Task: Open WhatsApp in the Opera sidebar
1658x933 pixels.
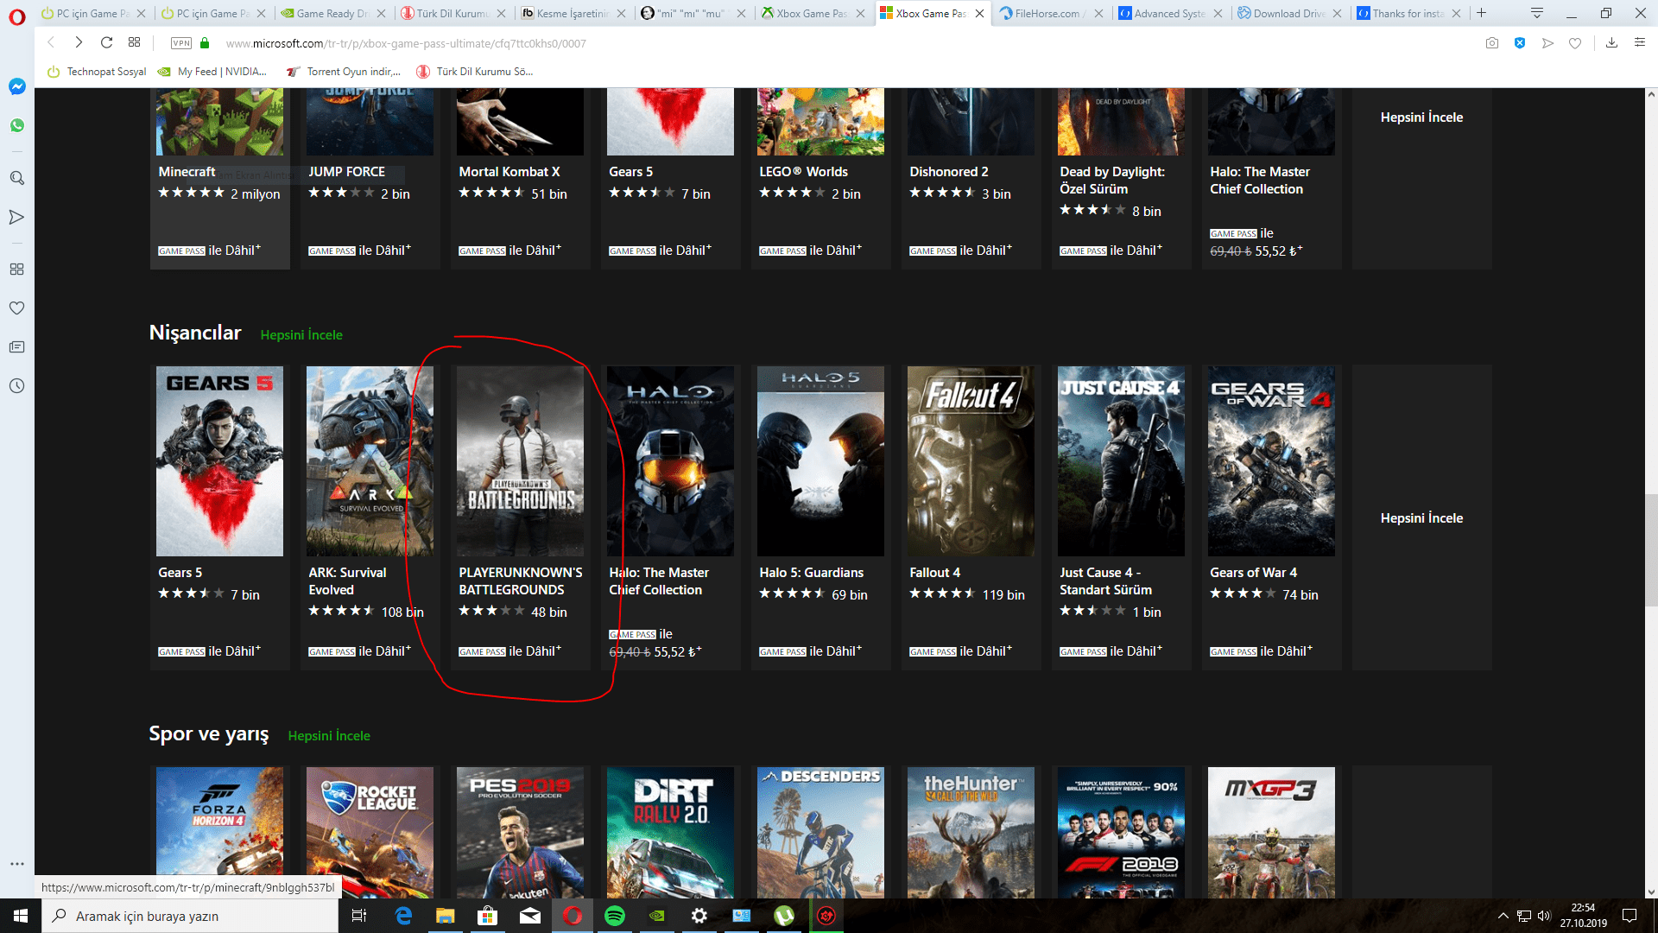Action: pos(16,126)
